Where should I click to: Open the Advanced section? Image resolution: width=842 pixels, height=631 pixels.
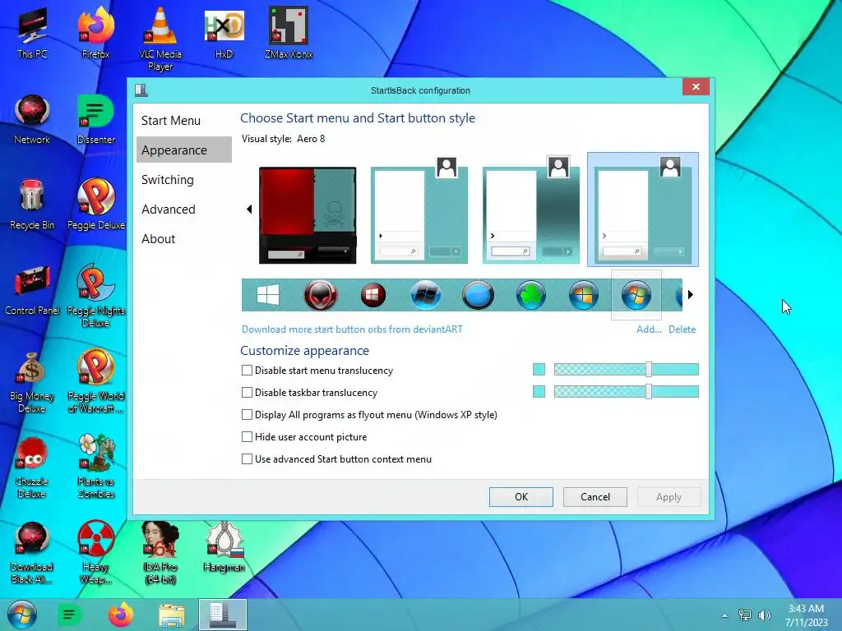coord(183,209)
